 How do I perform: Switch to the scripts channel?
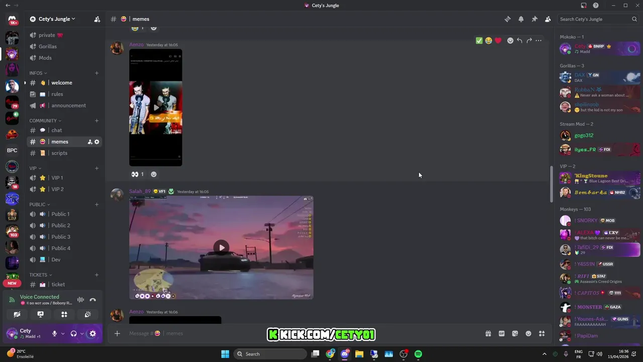[x=64, y=153]
